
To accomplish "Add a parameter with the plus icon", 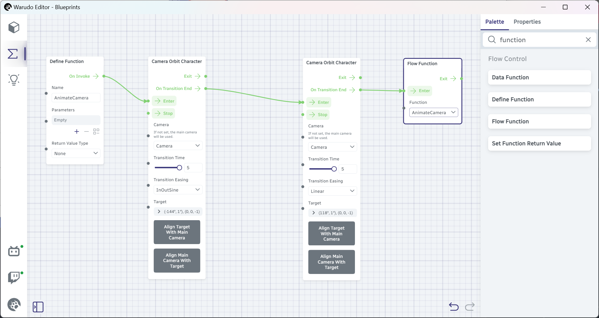I will click(77, 131).
